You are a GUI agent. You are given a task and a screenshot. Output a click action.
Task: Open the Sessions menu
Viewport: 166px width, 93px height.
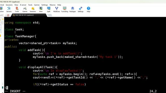[9, 5]
